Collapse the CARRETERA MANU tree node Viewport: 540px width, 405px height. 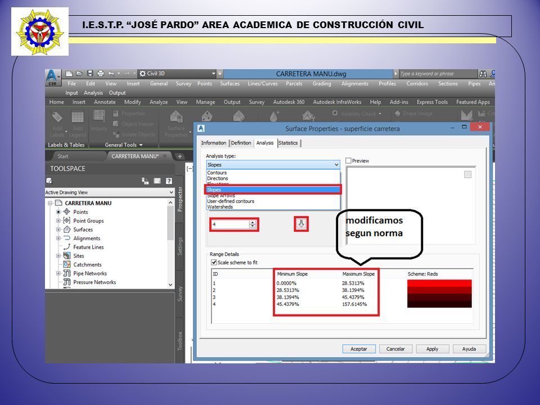[x=50, y=203]
